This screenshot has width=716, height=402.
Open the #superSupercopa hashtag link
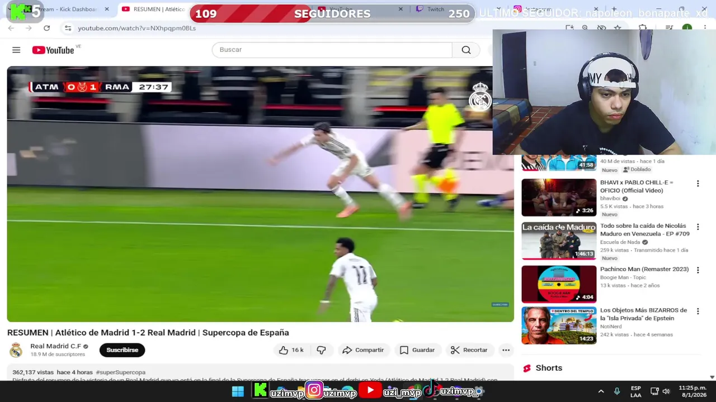tap(120, 372)
